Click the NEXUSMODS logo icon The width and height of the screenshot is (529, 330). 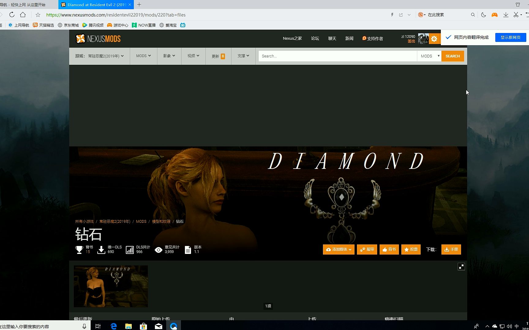pos(81,38)
